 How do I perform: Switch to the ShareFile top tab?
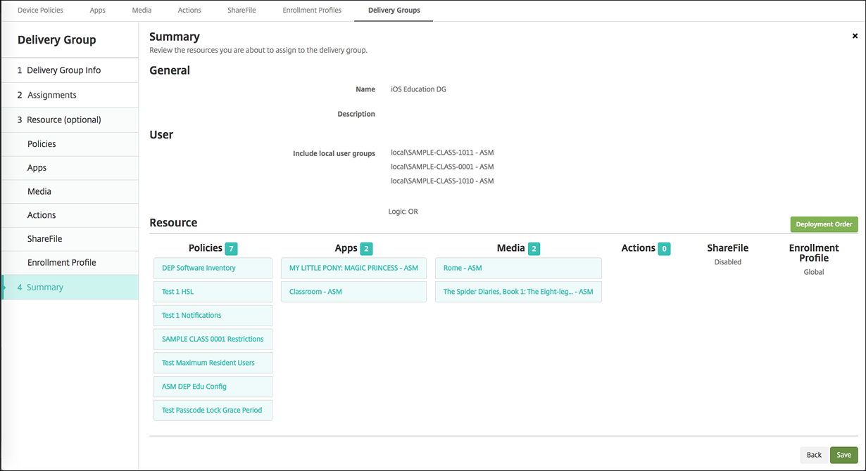click(241, 11)
